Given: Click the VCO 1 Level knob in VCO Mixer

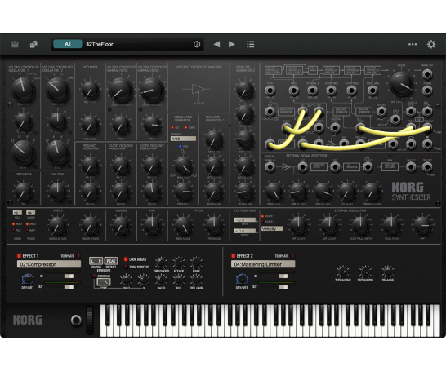Looking at the screenshot, I should (90, 91).
